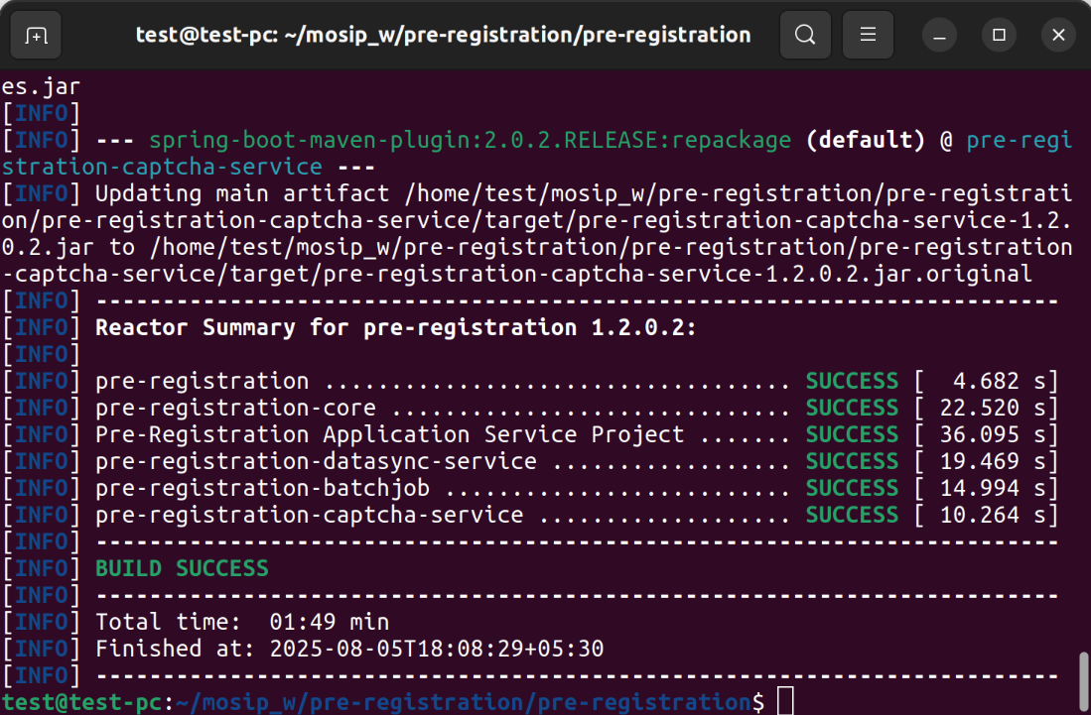This screenshot has width=1091, height=715.
Task: Open a new terminal tab
Action: tap(36, 36)
